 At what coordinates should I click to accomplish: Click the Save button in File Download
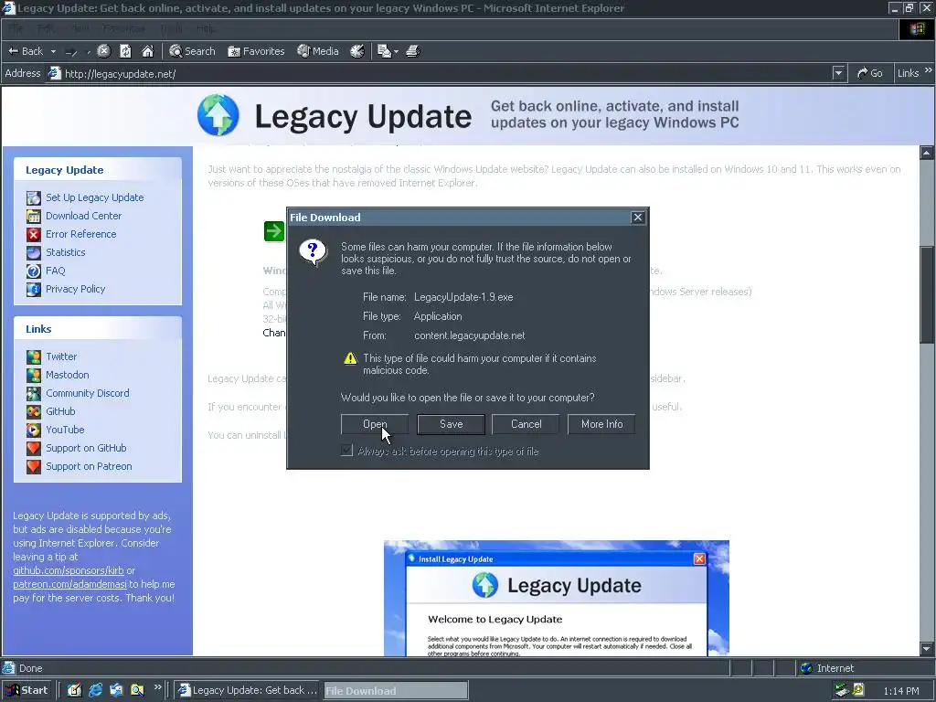(x=451, y=424)
